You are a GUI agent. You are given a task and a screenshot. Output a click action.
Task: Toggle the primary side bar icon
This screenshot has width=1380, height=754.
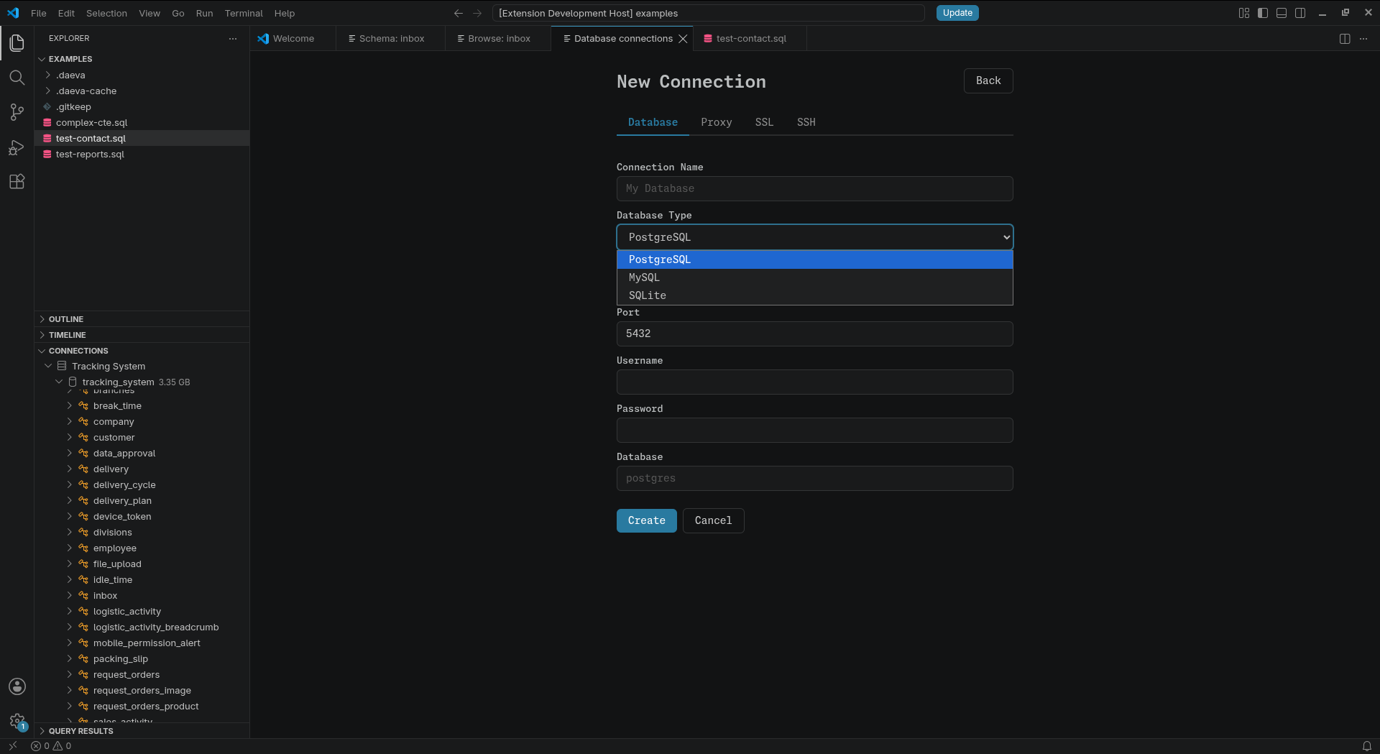tap(1263, 13)
